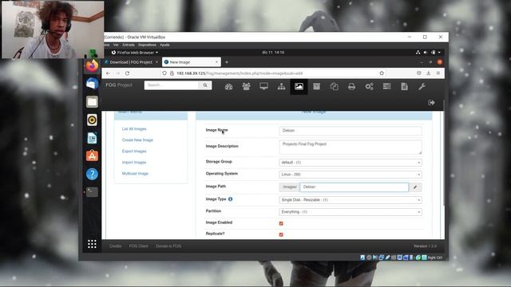Open the Tasks list icon
Viewport: 511px width, 287px height.
click(386, 87)
